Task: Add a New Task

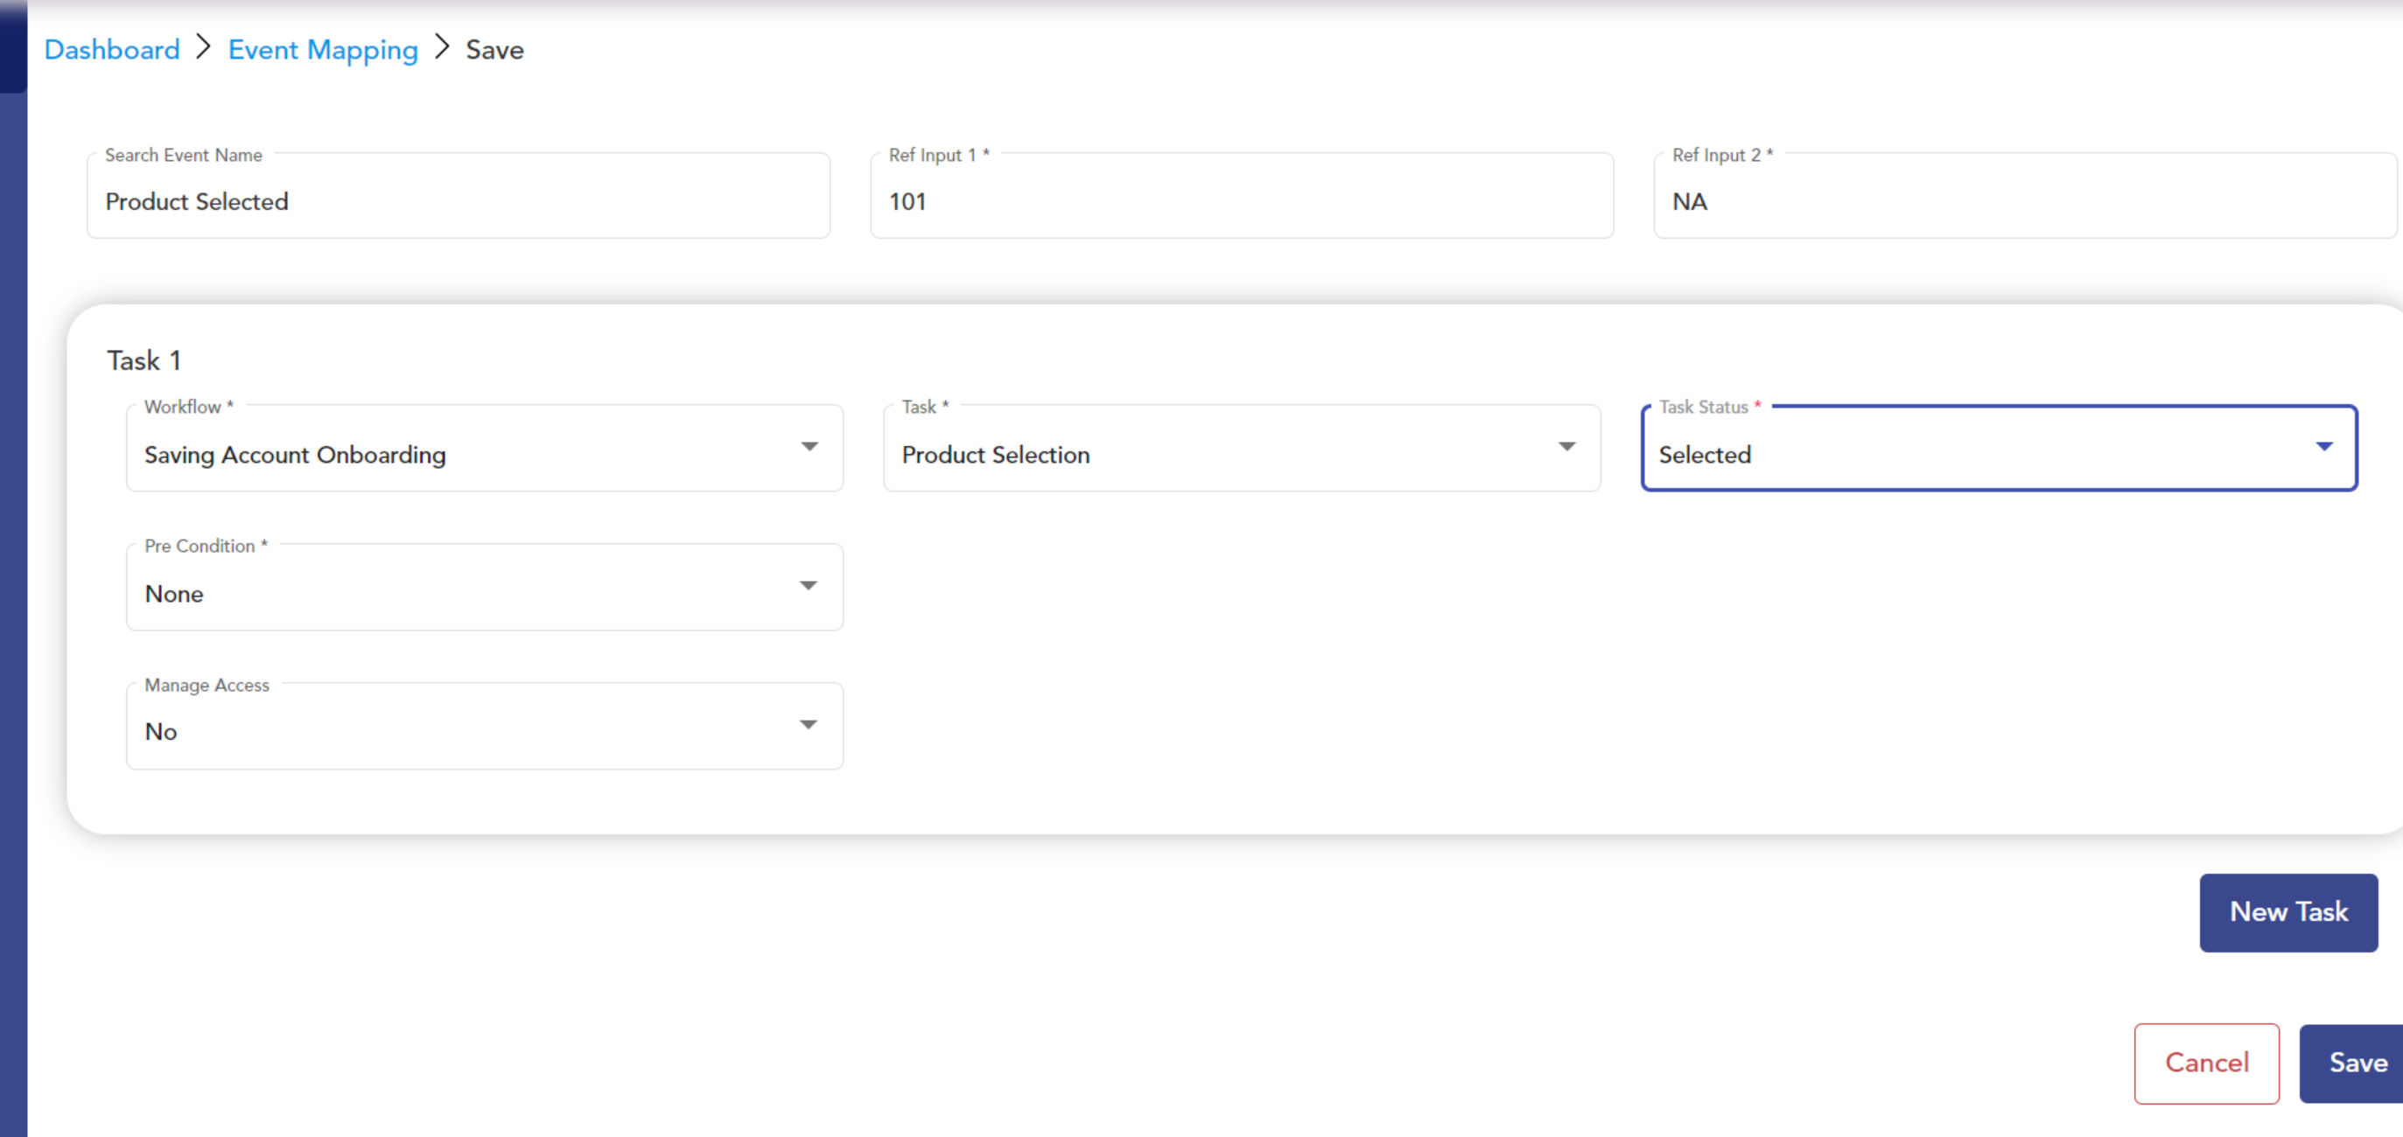Action: coord(2288,912)
